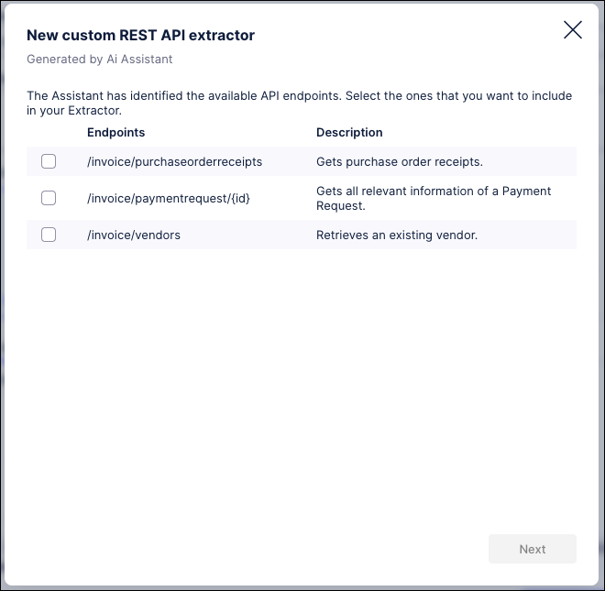Click the dialog title 'New custom REST API extractor'
This screenshot has width=605, height=591.
tap(140, 36)
